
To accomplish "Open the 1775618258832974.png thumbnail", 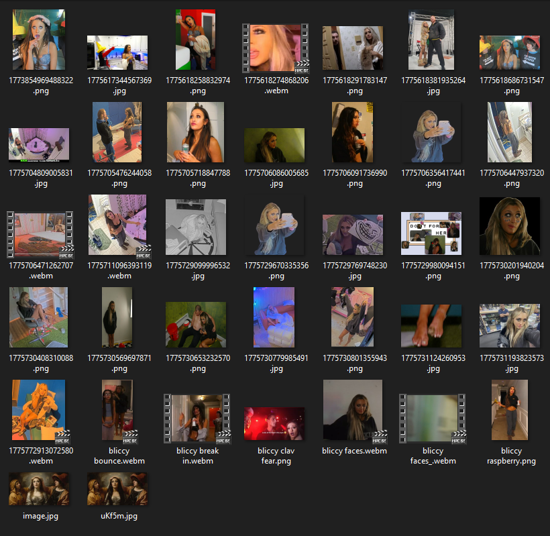I will pyautogui.click(x=195, y=40).
